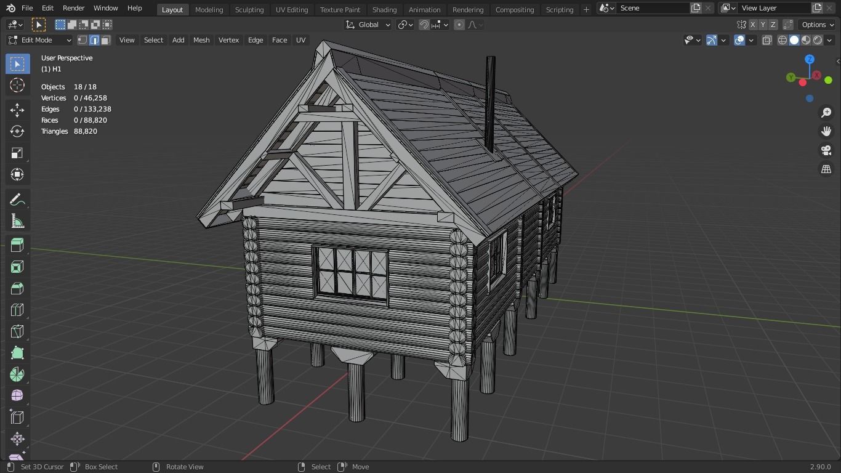Click the View Layer name field
The height and width of the screenshot is (473, 841).
pos(773,8)
